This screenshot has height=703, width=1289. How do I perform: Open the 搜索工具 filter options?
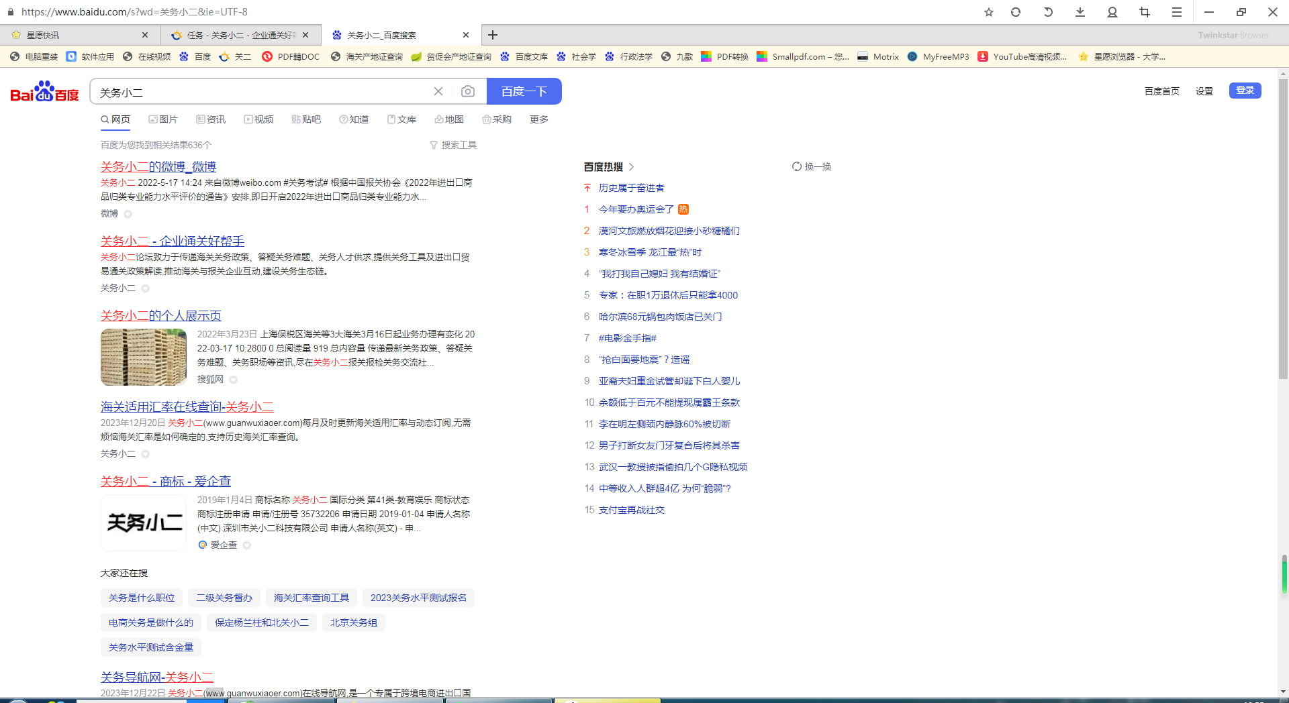pyautogui.click(x=453, y=145)
